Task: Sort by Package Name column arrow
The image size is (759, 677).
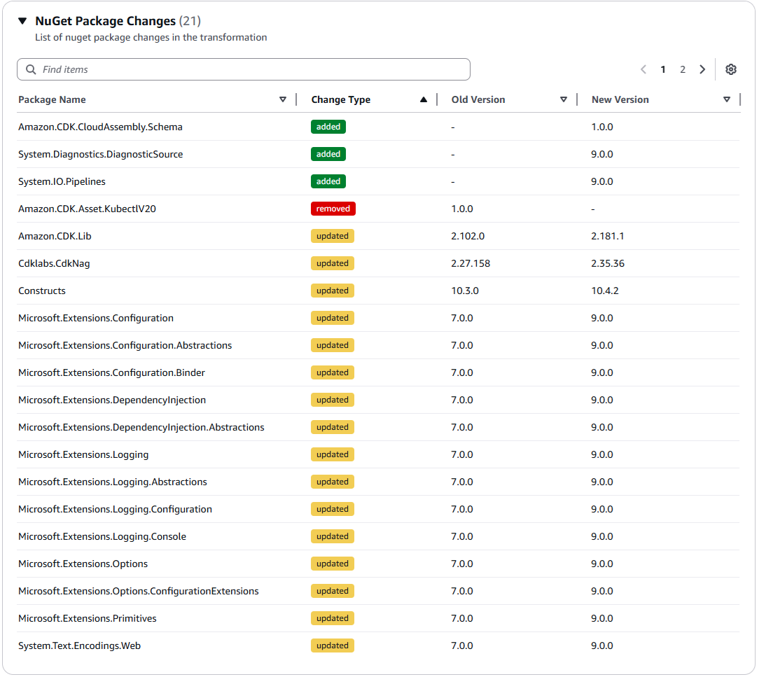Action: click(x=283, y=99)
